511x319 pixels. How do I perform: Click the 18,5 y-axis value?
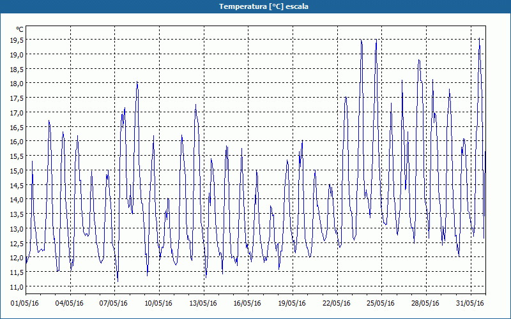[17, 69]
